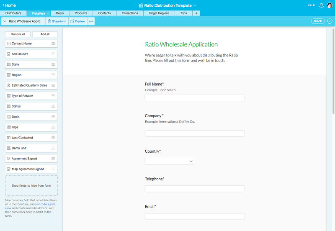
Task: Click the SHARE button
Action: tap(318, 21)
